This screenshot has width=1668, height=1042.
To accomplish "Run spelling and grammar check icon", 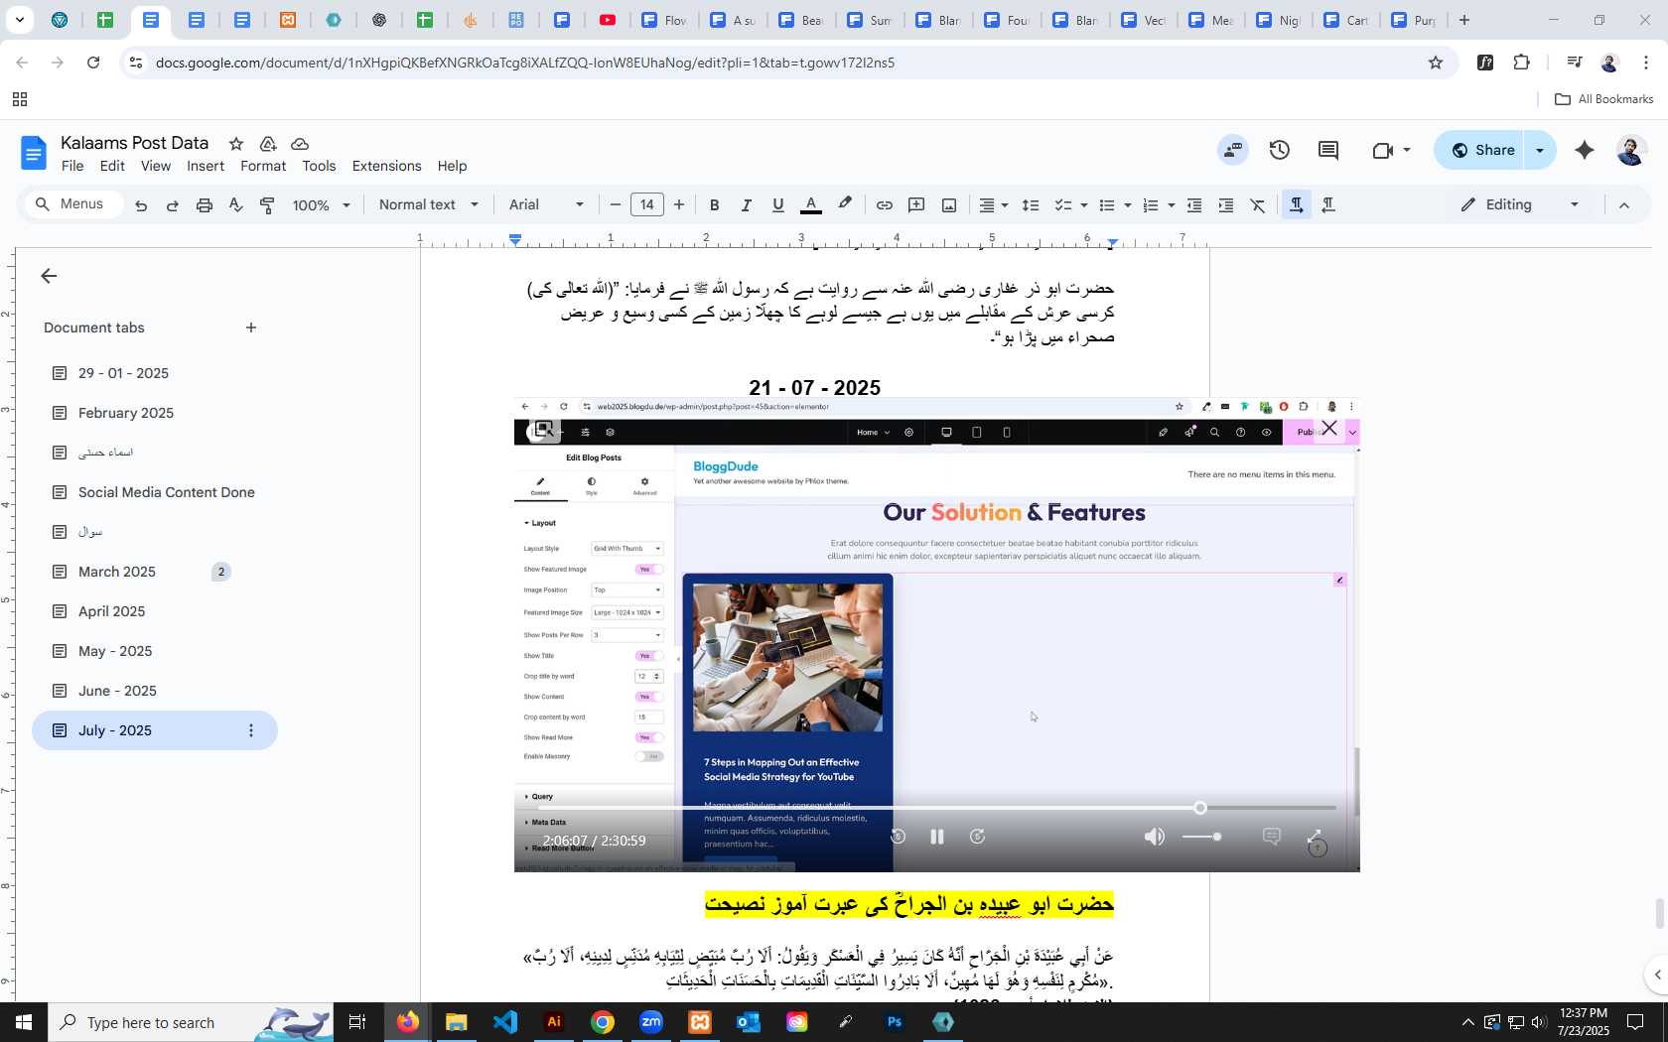I will [235, 205].
